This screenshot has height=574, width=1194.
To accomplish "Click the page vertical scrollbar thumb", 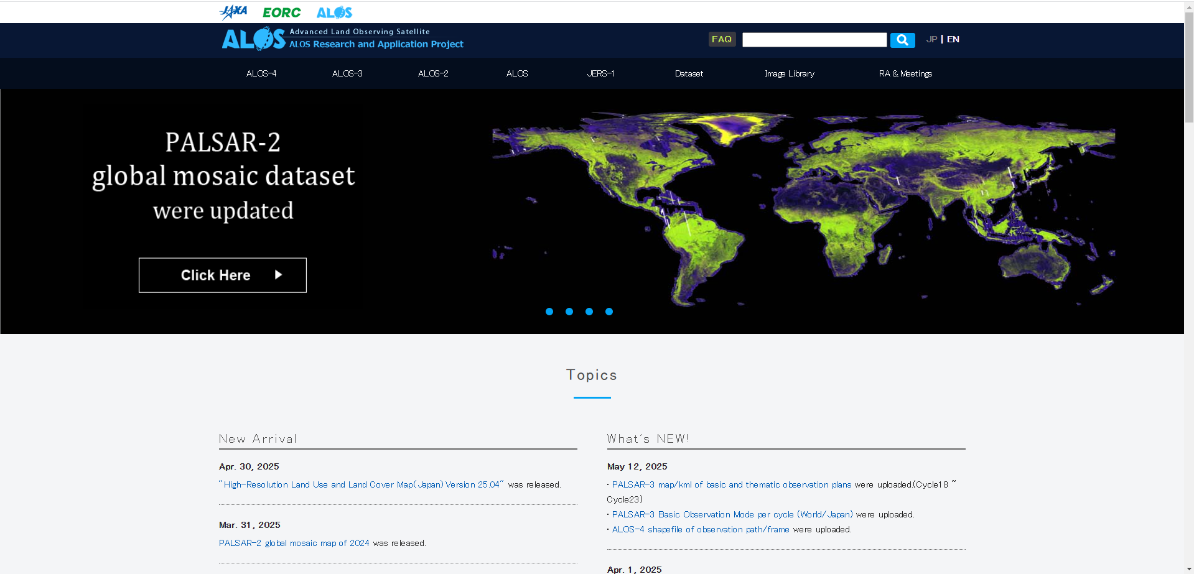I will (1189, 67).
